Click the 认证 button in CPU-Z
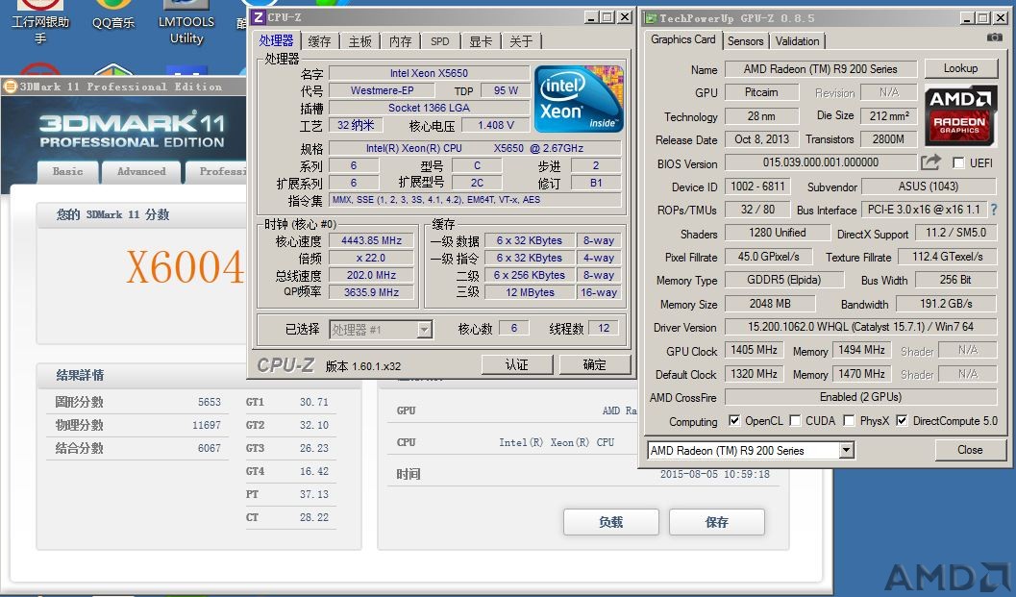Image resolution: width=1016 pixels, height=597 pixels. (516, 365)
